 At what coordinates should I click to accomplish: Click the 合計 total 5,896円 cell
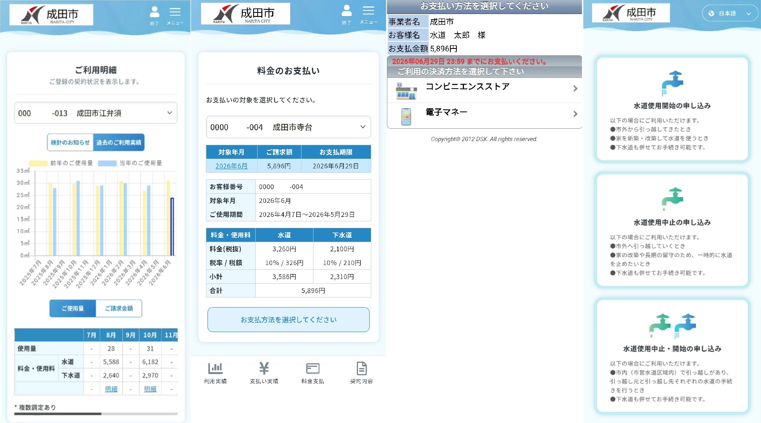(313, 291)
